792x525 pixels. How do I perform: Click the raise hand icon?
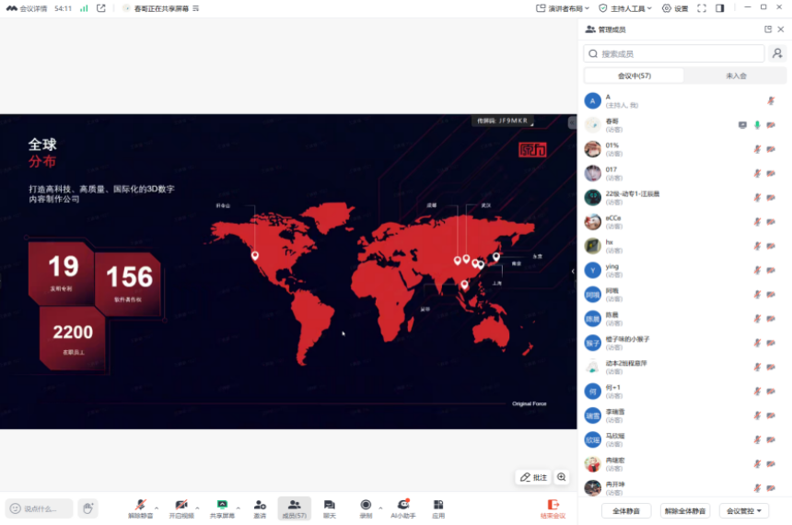[87, 507]
